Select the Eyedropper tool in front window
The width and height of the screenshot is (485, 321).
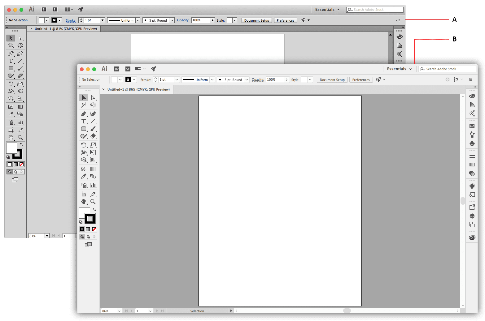pos(84,176)
